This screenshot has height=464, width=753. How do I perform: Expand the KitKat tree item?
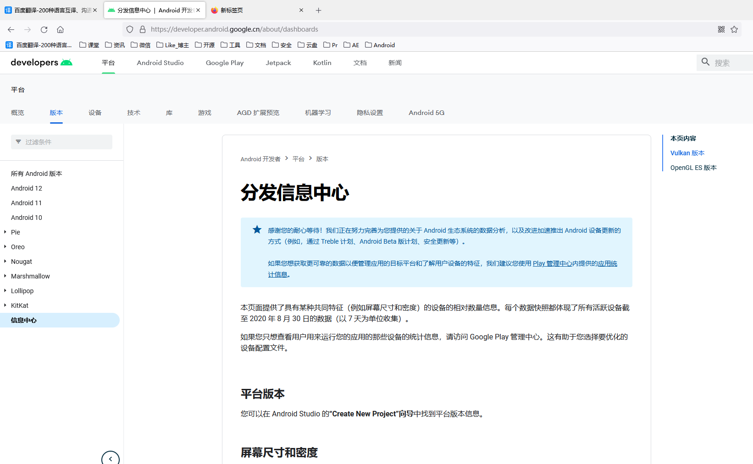[x=5, y=305]
